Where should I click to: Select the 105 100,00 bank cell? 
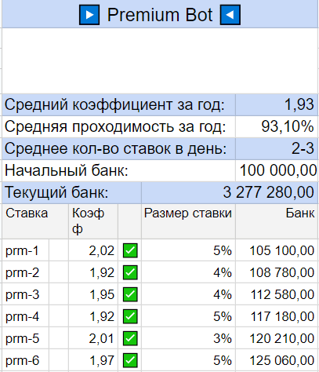(x=277, y=250)
